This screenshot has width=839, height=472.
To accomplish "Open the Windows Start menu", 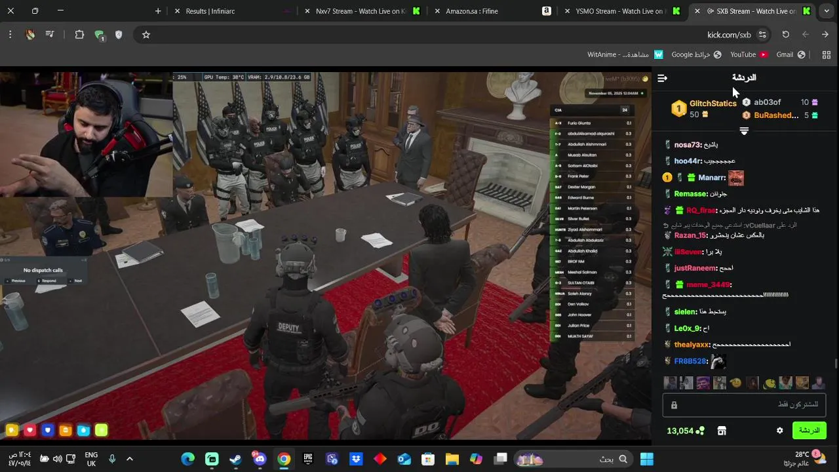I will click(x=647, y=459).
